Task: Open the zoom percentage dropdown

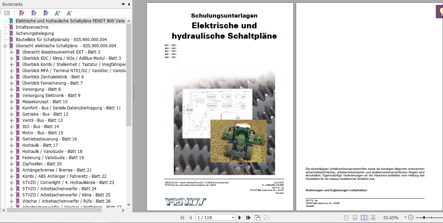Action: point(405,217)
